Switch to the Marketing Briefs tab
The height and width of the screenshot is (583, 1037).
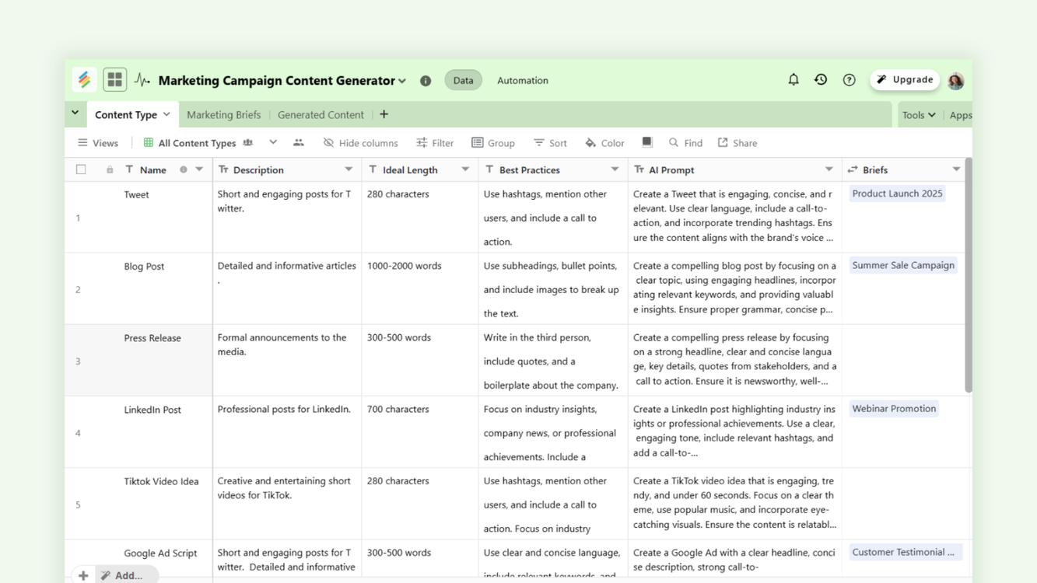click(223, 114)
